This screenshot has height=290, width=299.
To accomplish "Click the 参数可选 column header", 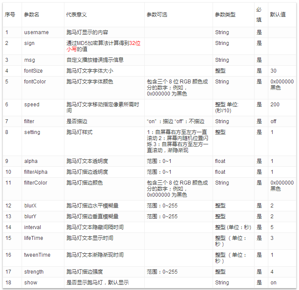I will pyautogui.click(x=157, y=15).
